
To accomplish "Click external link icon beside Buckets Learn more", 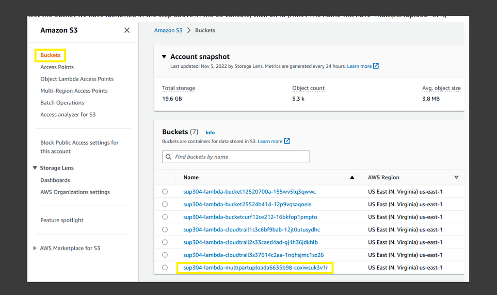I will pyautogui.click(x=287, y=141).
